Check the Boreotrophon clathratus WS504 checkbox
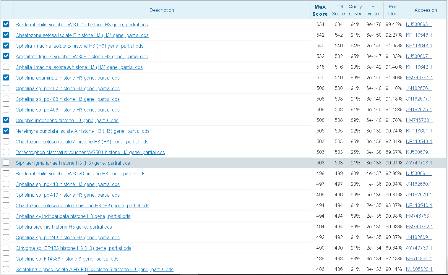448x275 pixels. (6, 152)
